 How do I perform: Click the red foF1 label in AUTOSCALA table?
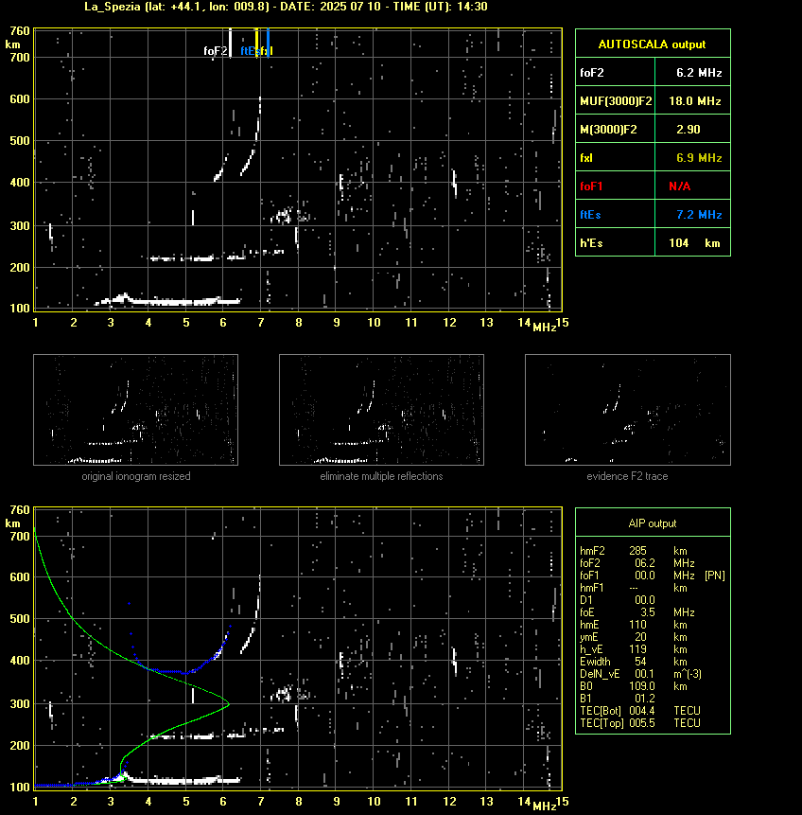coord(591,186)
